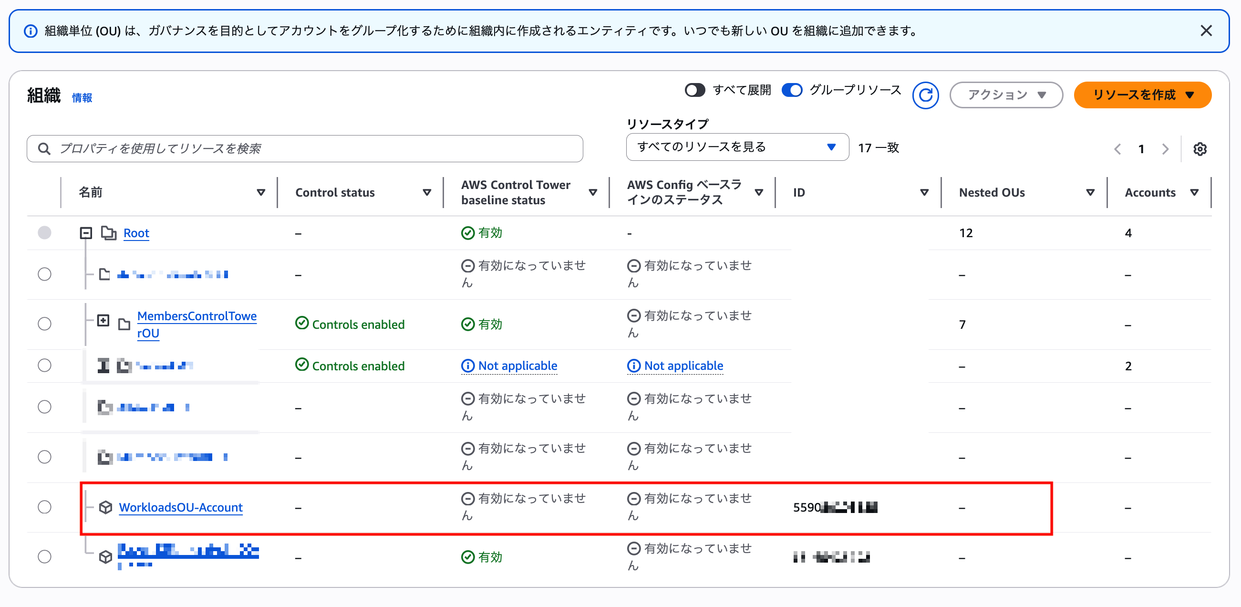Viewport: 1241px width, 607px height.
Task: Disable the グループリソース toggle
Action: pos(792,90)
